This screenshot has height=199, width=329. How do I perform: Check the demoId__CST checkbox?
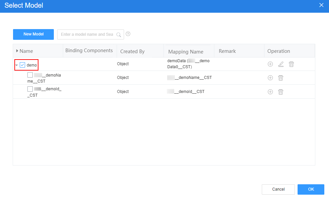(30, 89)
